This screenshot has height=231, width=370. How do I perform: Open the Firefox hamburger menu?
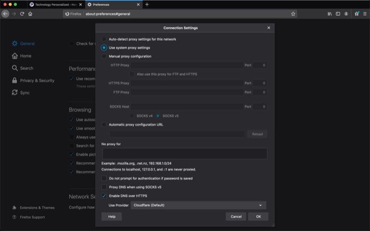coord(363,14)
